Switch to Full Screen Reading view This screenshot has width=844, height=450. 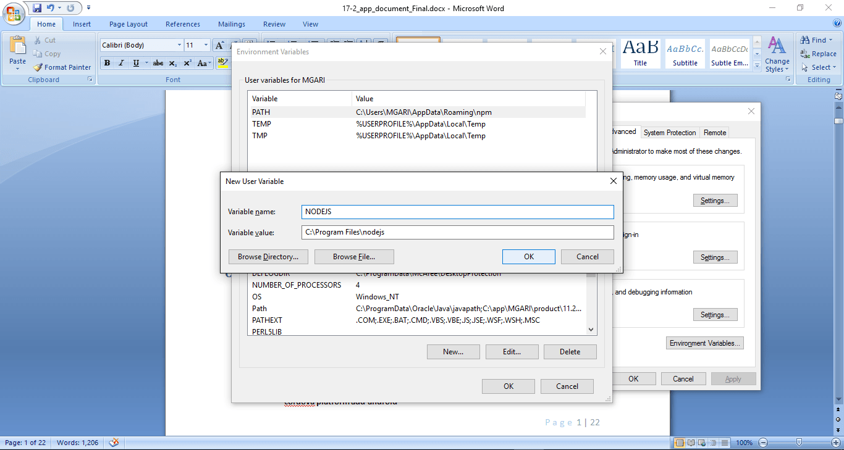(690, 443)
